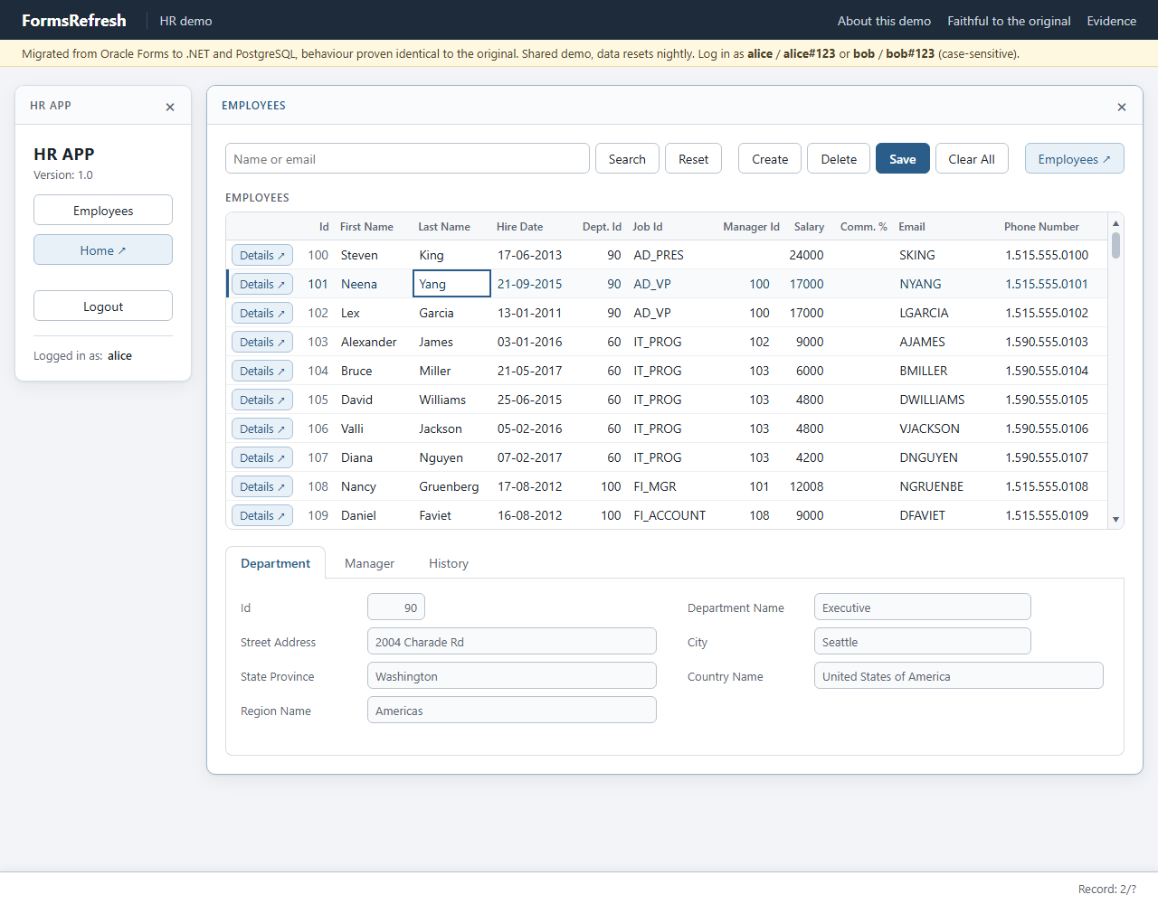The width and height of the screenshot is (1158, 904).
Task: Click the Create button
Action: pyautogui.click(x=770, y=158)
